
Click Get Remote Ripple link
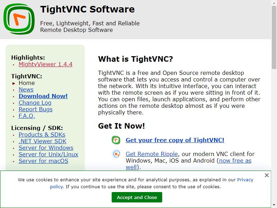pos(152,154)
